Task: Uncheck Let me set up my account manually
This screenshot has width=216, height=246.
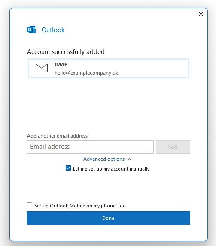Action: [68, 168]
